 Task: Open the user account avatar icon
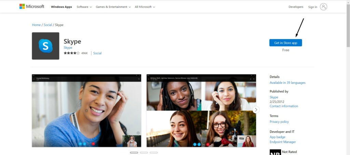pyautogui.click(x=323, y=7)
